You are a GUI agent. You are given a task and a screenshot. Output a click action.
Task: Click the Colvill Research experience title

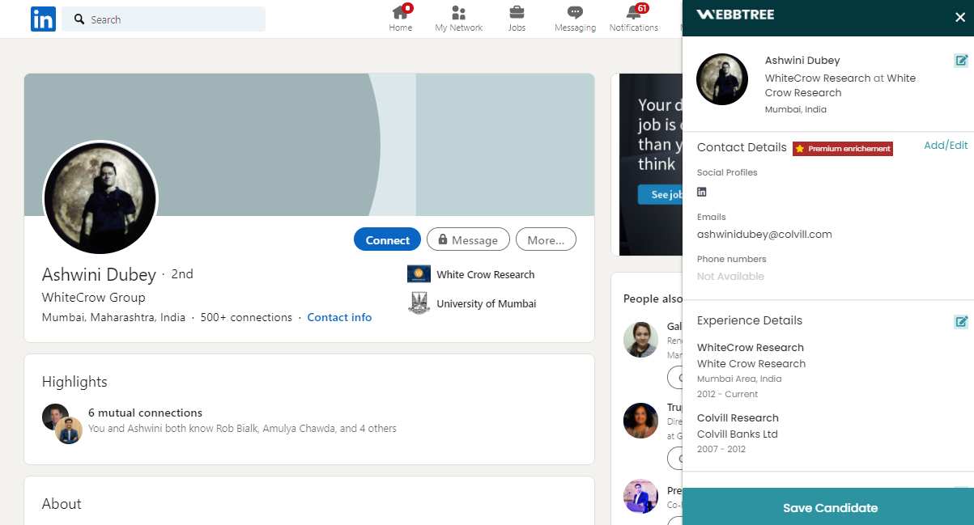(738, 418)
